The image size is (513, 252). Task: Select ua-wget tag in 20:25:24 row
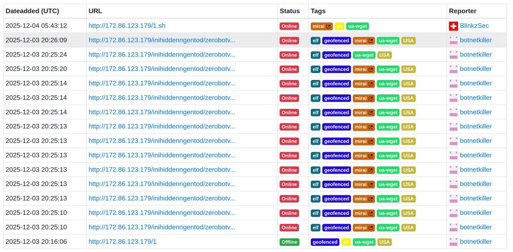click(x=364, y=55)
